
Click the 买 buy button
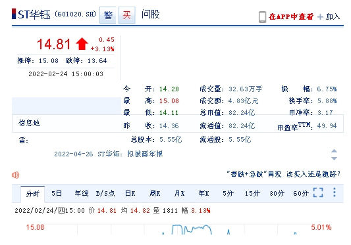pos(126,15)
